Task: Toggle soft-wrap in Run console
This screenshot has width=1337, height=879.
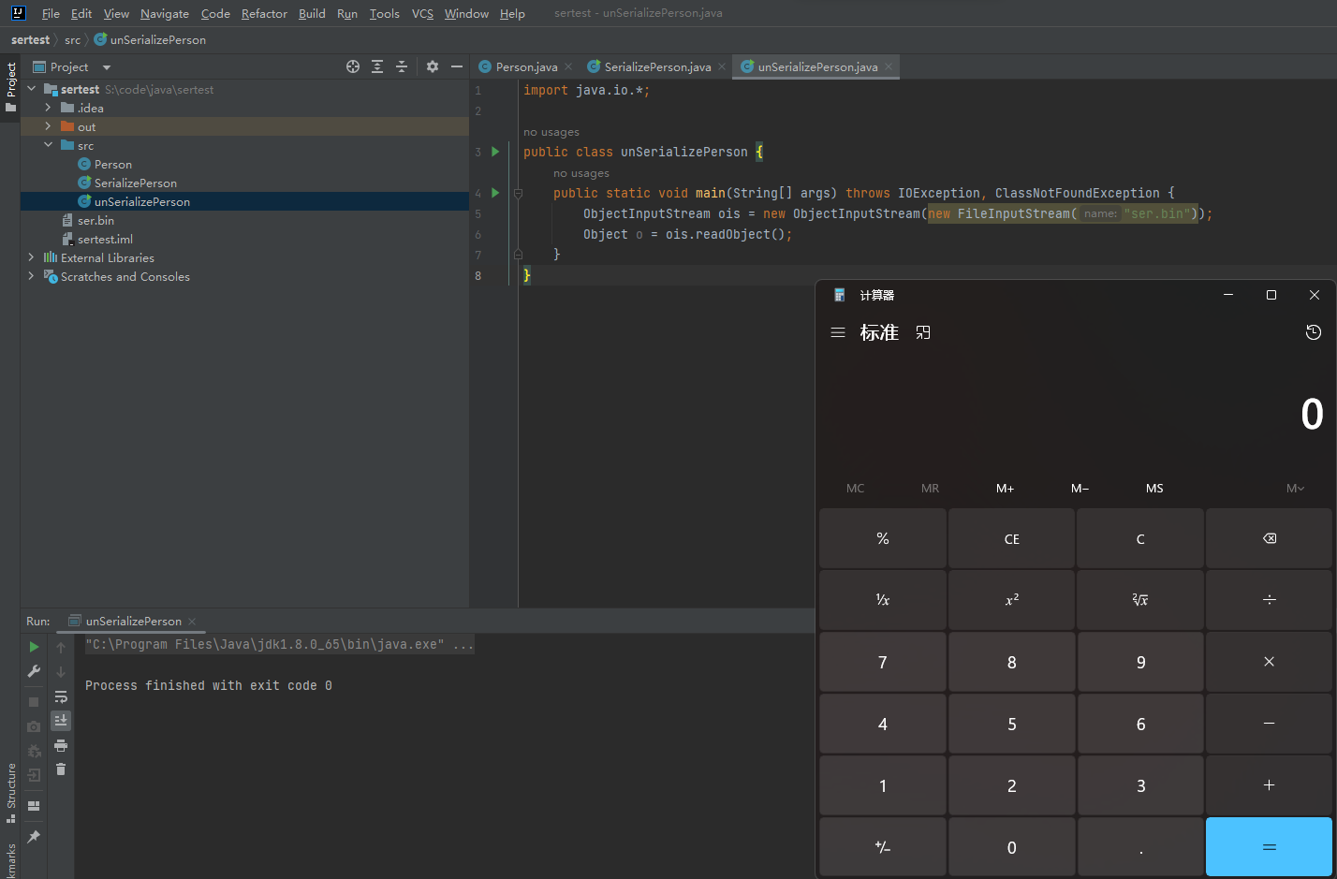Action: 61,696
